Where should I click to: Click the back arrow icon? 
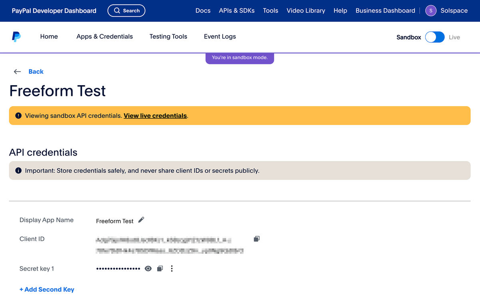17,72
